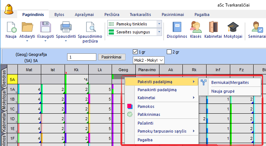
Task: Enable the 2 gr checkbox
Action: 169,51
